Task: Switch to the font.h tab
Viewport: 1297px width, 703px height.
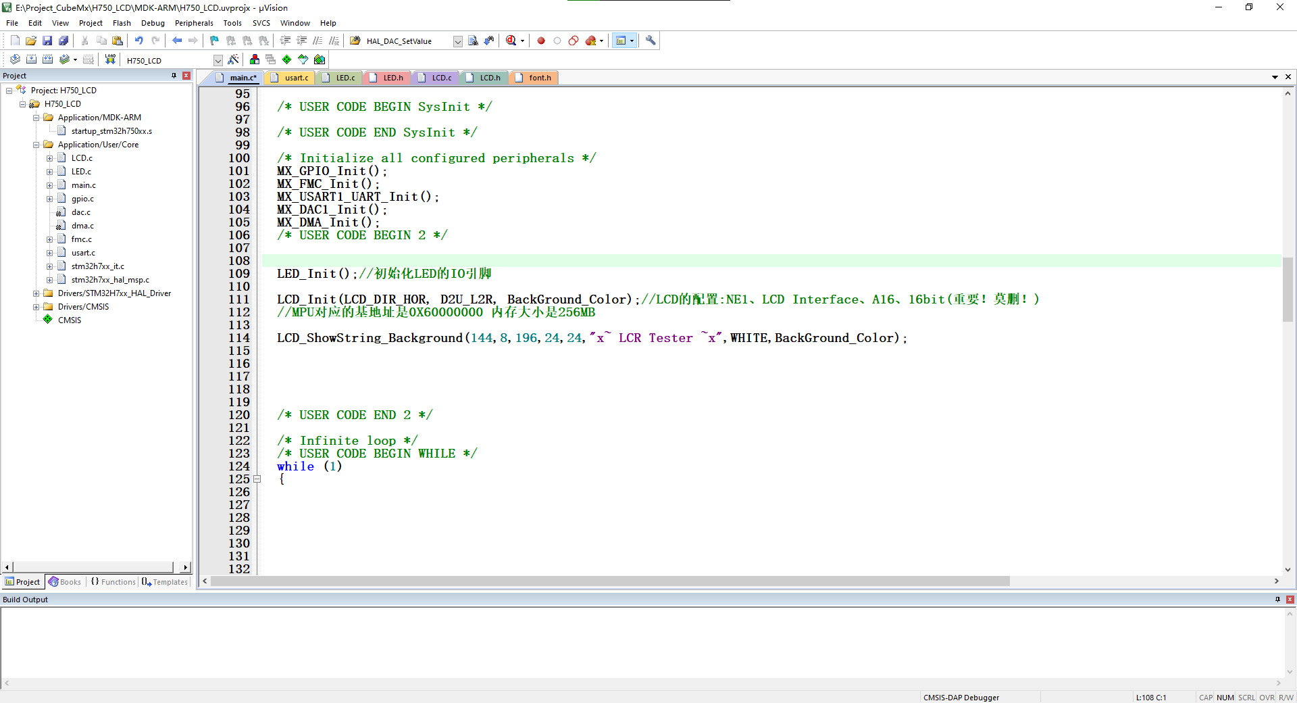Action: (x=534, y=78)
